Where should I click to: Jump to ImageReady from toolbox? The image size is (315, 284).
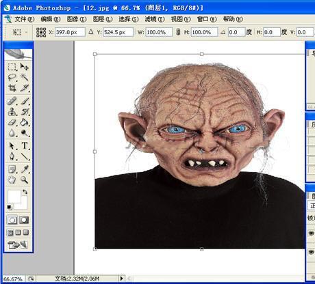coord(18,245)
